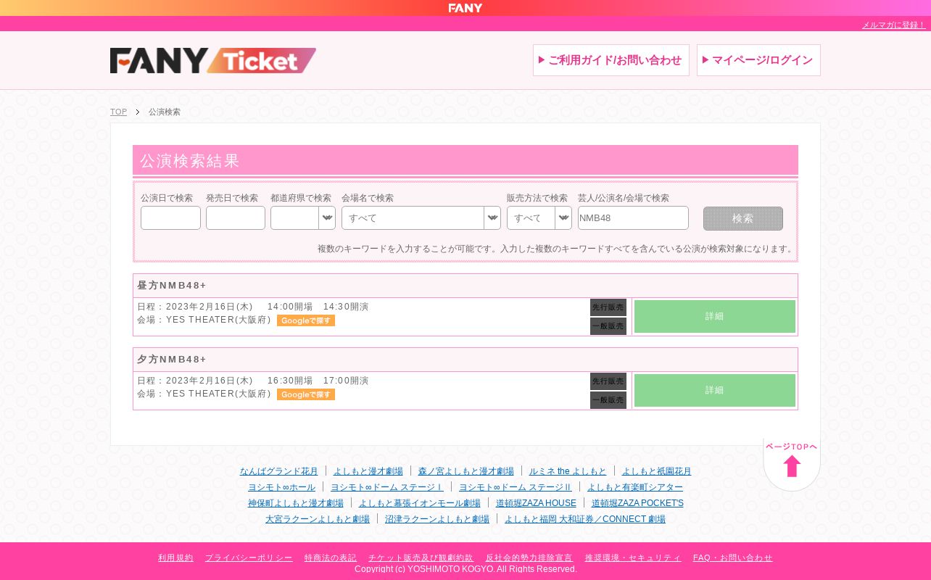Open 神保町よしもと漫才劇場 link
This screenshot has height=580, width=931.
(296, 503)
